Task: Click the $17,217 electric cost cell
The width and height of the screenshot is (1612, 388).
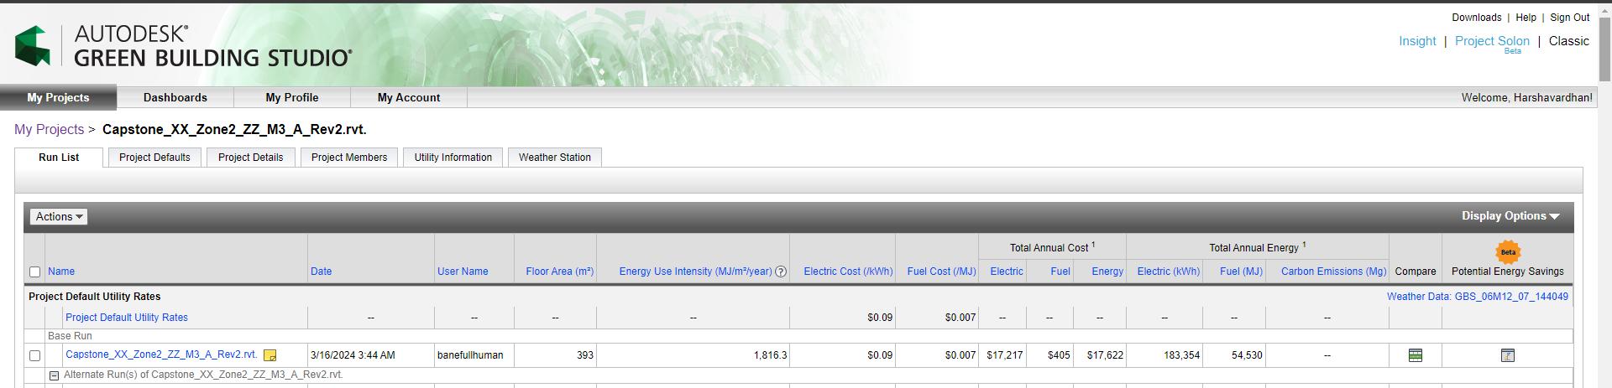Action: coord(1004,355)
